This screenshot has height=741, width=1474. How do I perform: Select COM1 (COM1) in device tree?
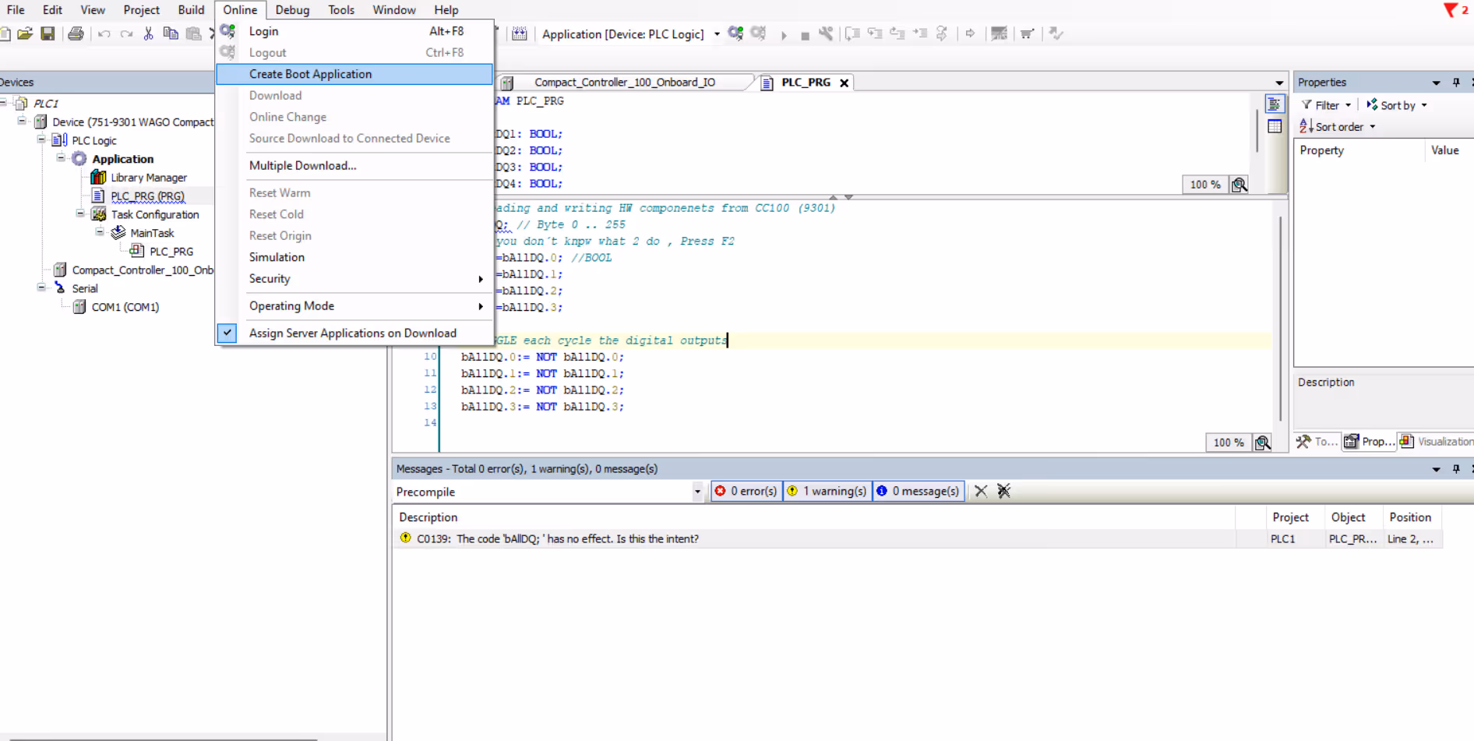[x=125, y=307]
